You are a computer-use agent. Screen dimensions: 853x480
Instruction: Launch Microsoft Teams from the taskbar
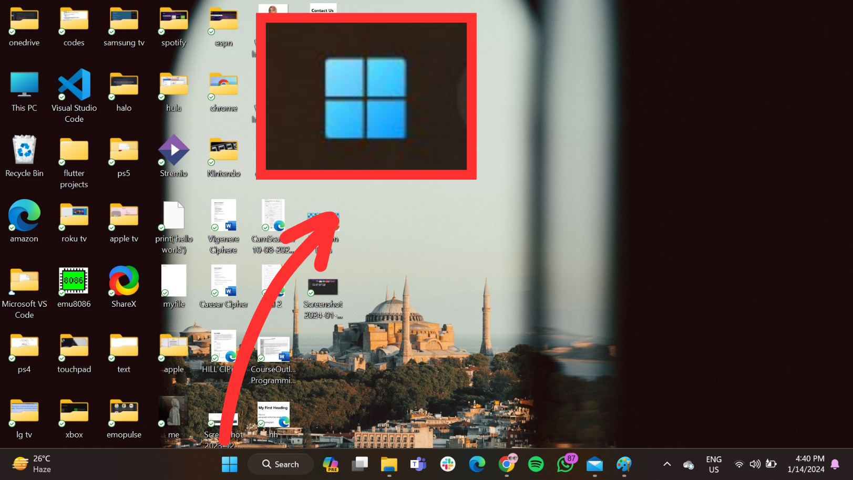coord(418,464)
